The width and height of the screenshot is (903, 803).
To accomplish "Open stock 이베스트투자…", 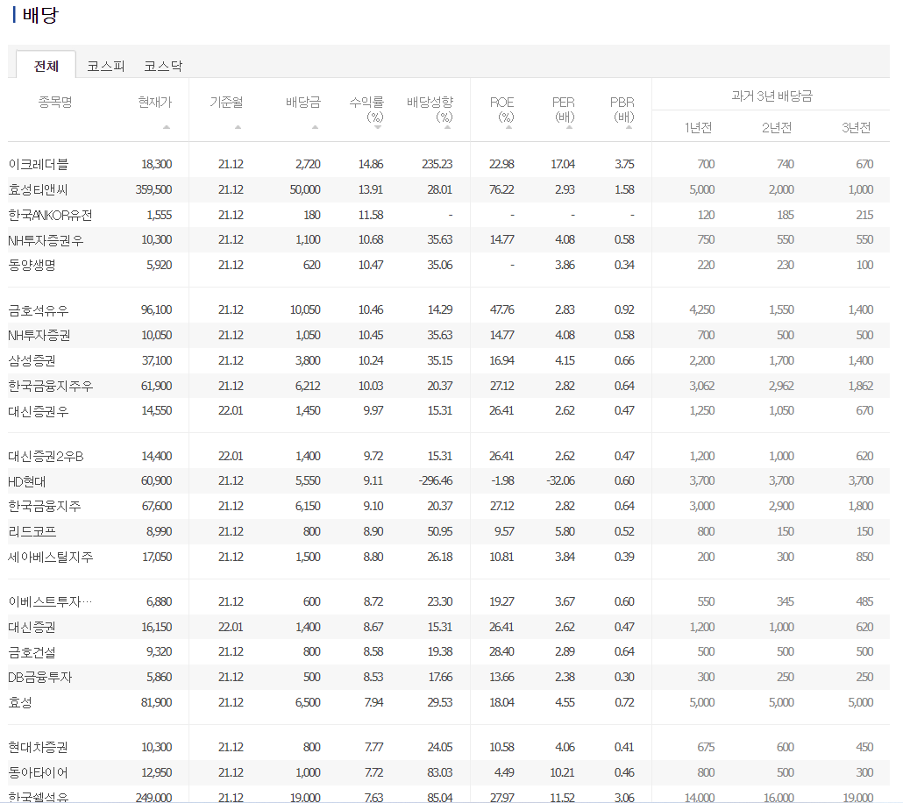I will [x=50, y=602].
